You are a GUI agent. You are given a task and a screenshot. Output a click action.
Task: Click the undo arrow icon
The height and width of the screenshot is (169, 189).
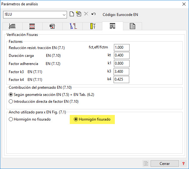pyautogui.click(x=93, y=14)
